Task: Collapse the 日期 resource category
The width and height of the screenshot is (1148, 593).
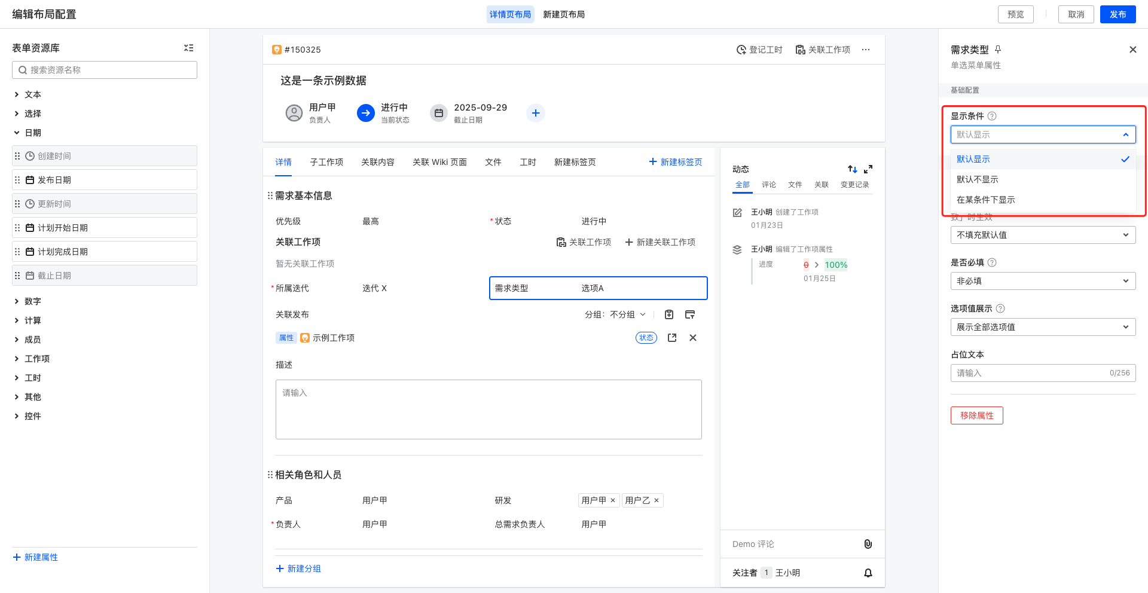Action: tap(17, 133)
